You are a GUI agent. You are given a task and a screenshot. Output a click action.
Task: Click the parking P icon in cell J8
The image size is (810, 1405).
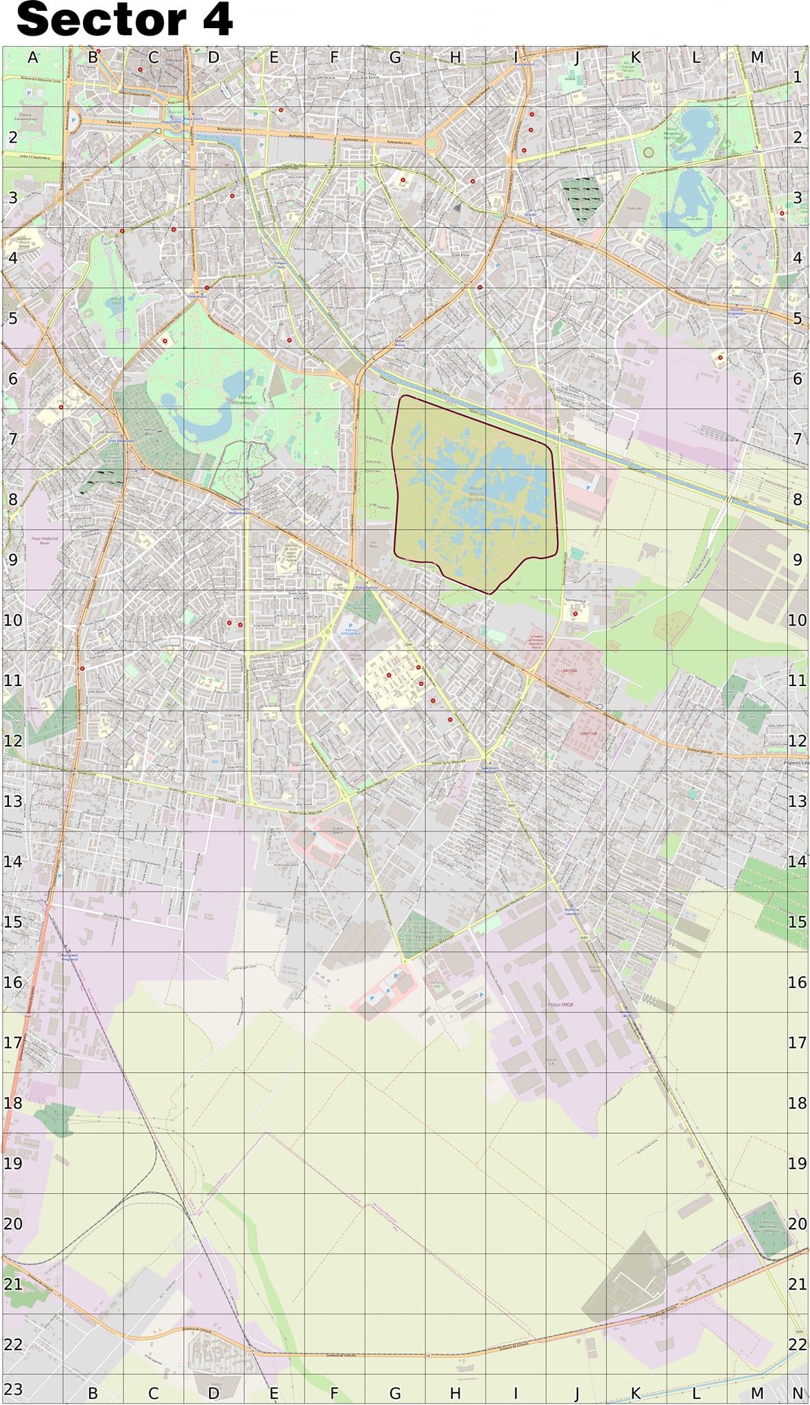coord(588,488)
